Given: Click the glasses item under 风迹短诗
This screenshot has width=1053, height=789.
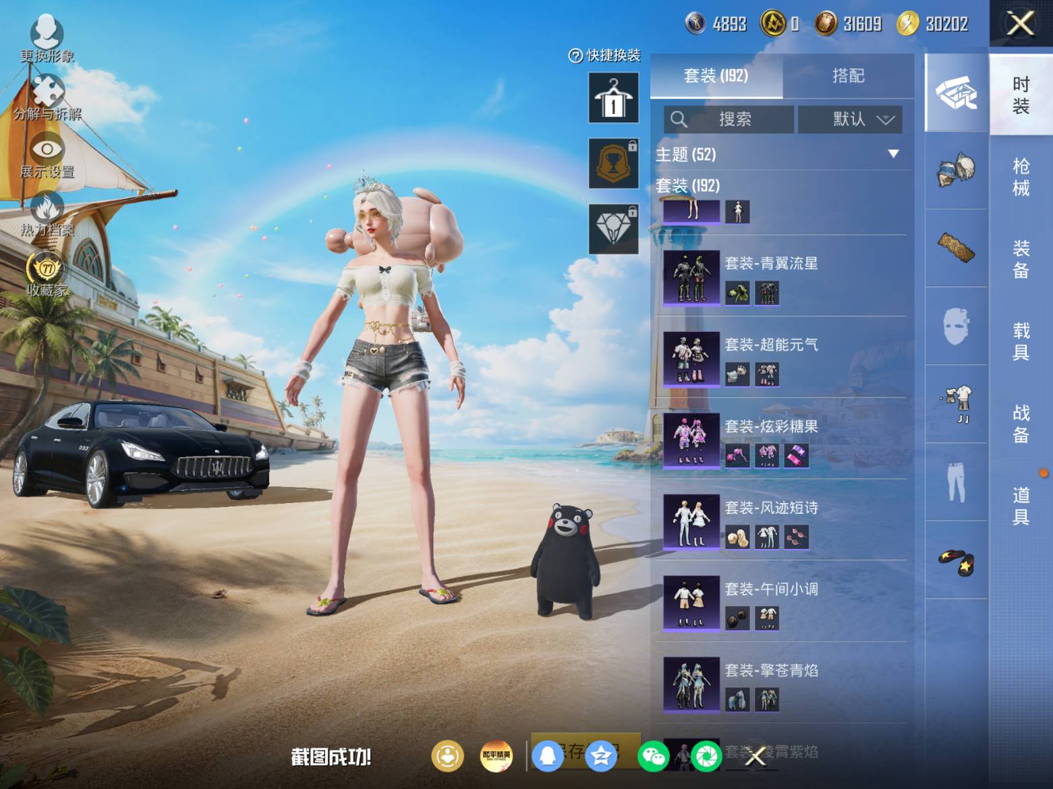Looking at the screenshot, I should (x=797, y=537).
